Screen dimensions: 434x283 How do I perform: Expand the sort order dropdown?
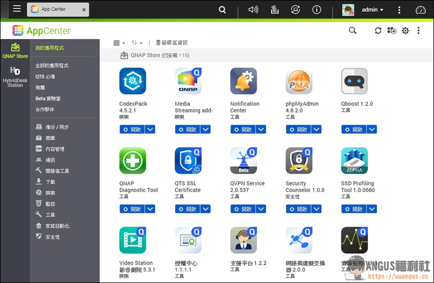[137, 43]
